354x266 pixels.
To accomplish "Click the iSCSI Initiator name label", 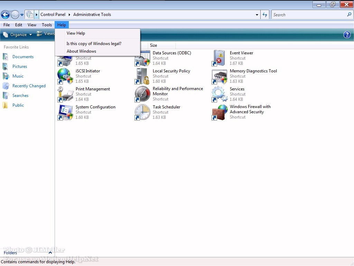I will coord(88,71).
